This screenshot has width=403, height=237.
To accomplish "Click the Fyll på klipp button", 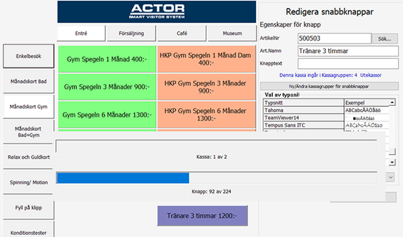I will point(28,207).
